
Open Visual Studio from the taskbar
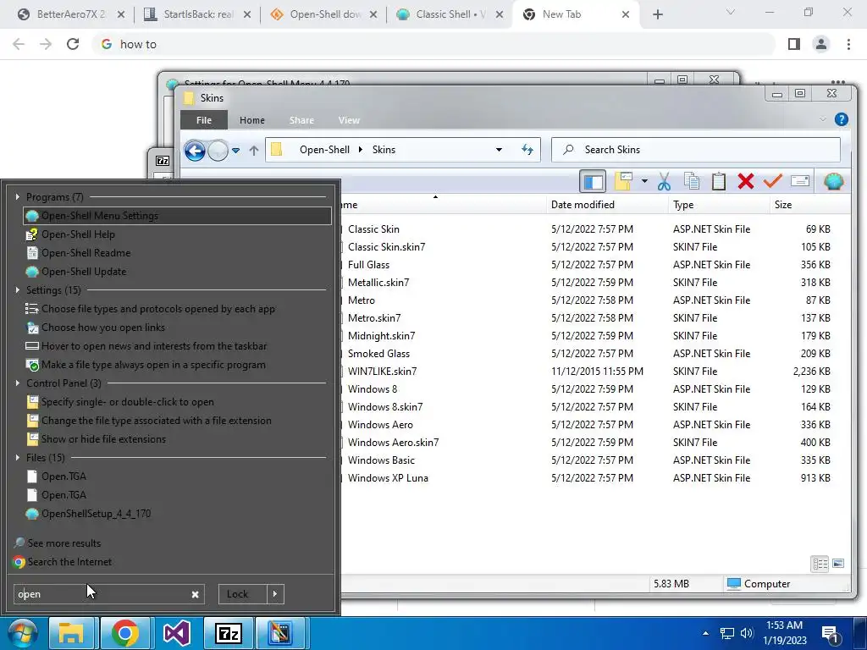click(x=177, y=633)
